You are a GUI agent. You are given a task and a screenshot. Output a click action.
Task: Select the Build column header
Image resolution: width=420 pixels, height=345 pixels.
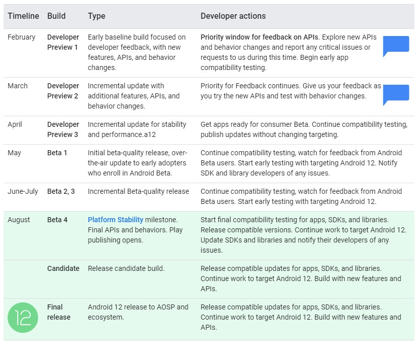56,16
